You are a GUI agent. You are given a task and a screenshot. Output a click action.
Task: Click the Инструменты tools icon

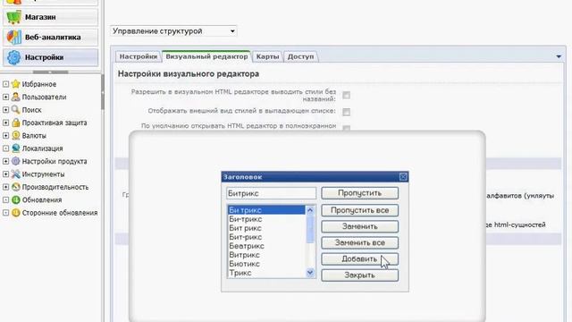pyautogui.click(x=16, y=174)
